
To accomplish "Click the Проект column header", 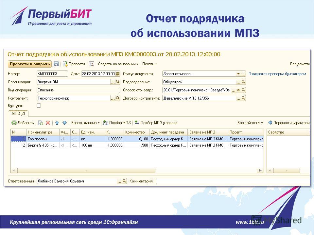I will tap(246, 132).
